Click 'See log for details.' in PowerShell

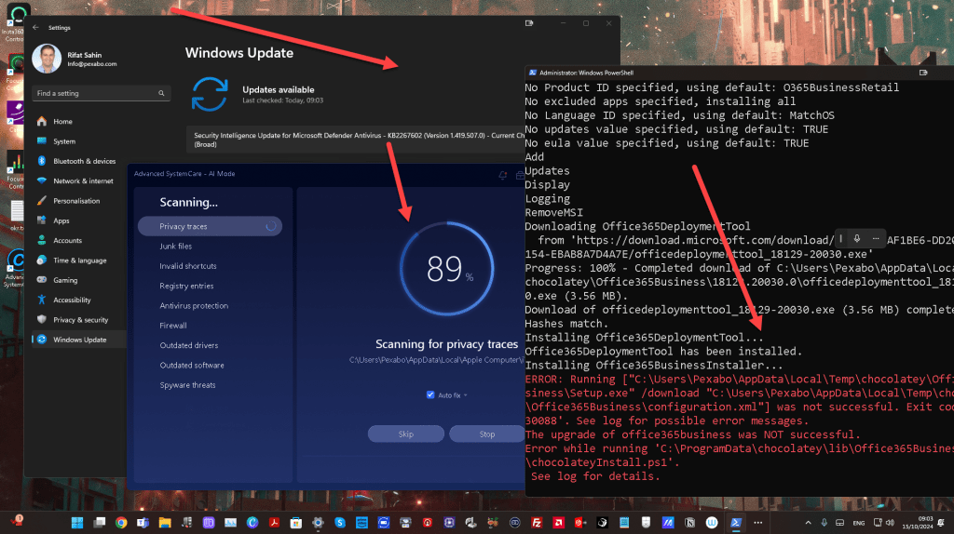(595, 476)
